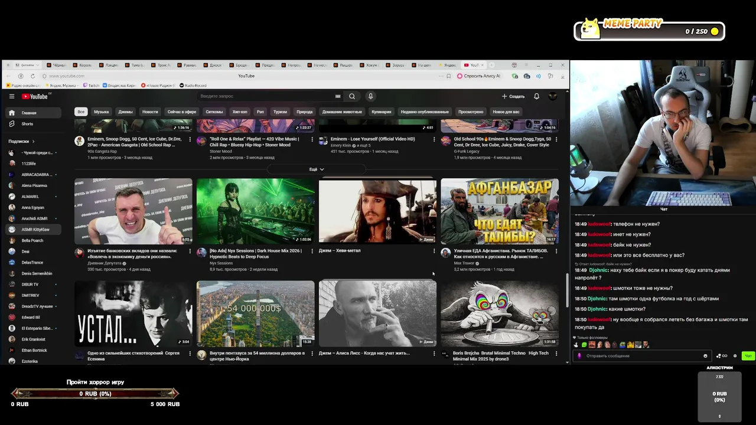The width and height of the screenshot is (756, 425).
Task: Select the Туризм filter chip
Action: pyautogui.click(x=280, y=112)
